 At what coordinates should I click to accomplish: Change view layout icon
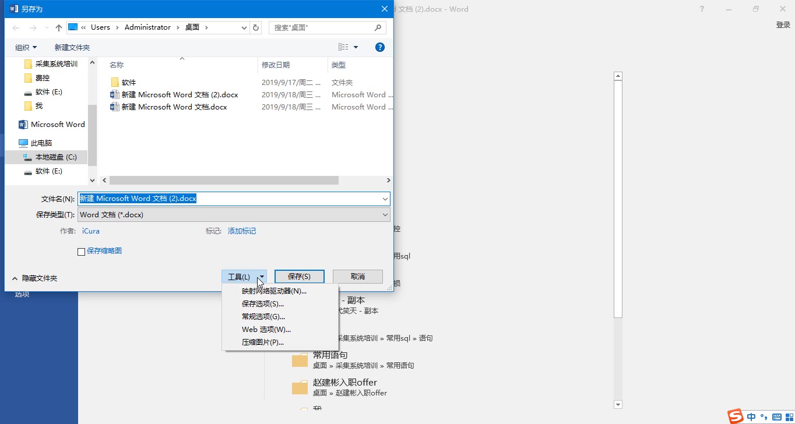343,47
